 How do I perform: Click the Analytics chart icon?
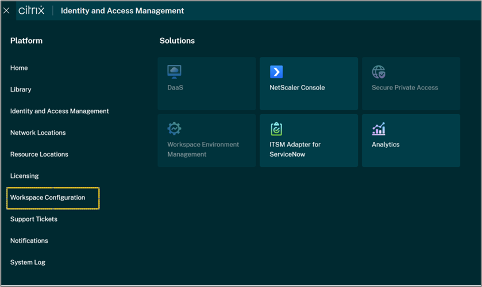[x=379, y=129]
